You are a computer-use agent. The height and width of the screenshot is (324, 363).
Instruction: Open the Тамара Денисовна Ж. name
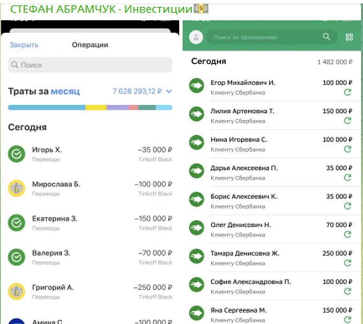[x=245, y=253]
